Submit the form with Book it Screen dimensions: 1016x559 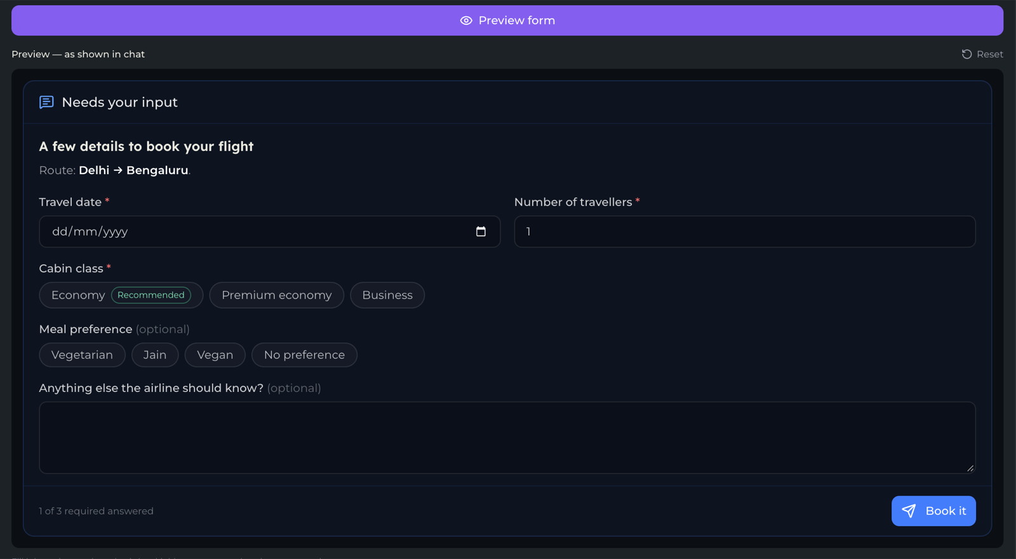point(933,511)
